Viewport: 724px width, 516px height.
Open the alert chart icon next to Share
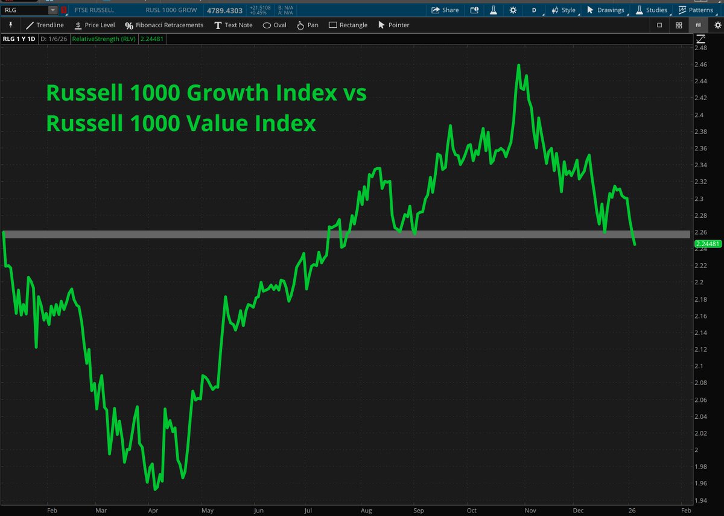click(474, 10)
